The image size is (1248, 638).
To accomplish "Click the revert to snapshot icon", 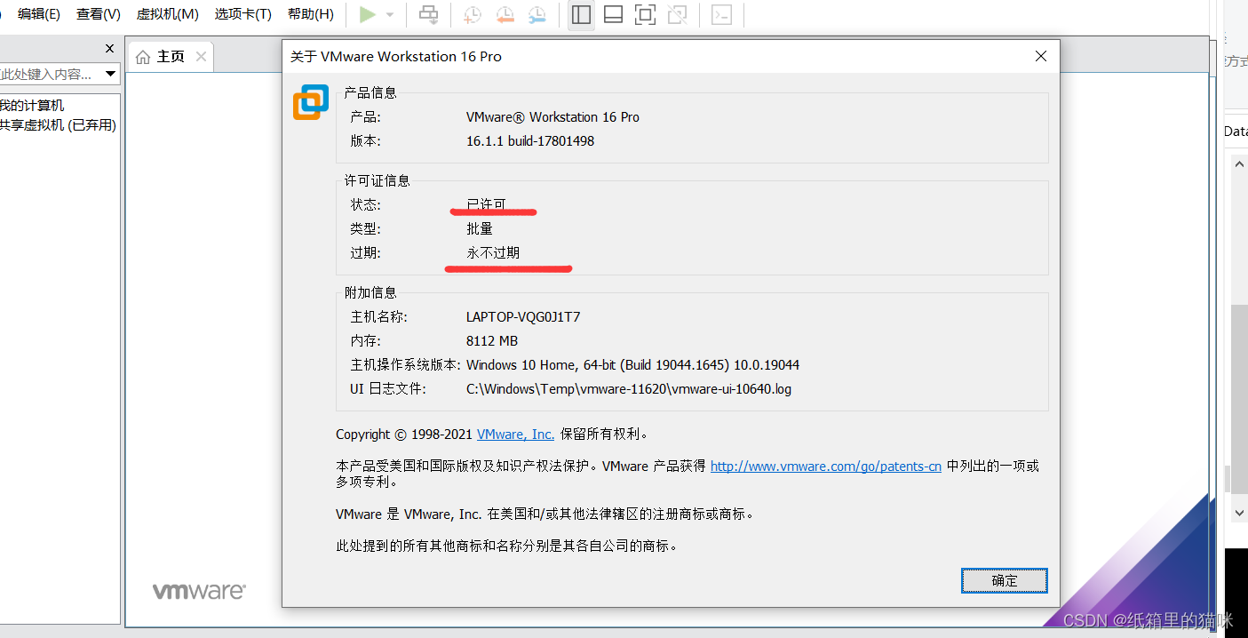I will [x=505, y=14].
